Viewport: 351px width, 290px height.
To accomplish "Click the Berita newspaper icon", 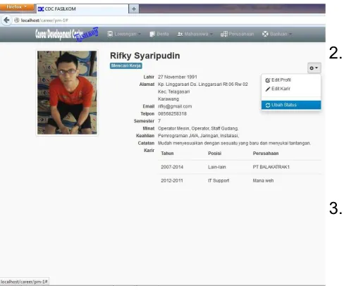I will click(x=152, y=34).
